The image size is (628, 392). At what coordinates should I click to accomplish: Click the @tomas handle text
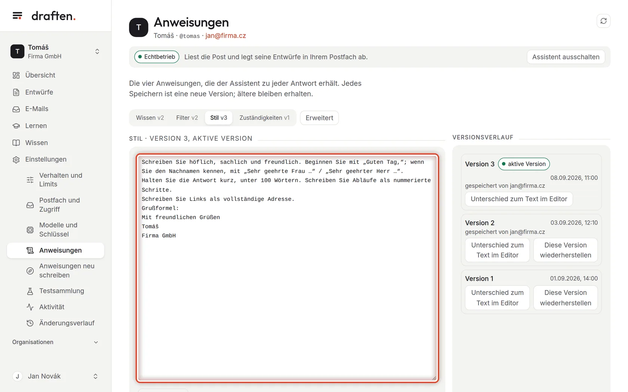[190, 36]
